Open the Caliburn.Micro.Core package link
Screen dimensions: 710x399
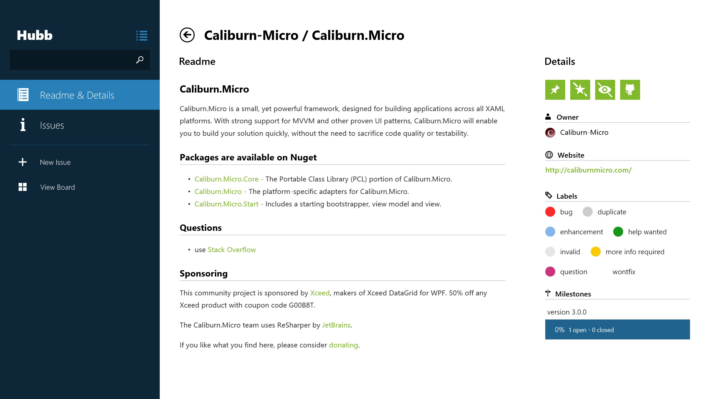point(226,179)
